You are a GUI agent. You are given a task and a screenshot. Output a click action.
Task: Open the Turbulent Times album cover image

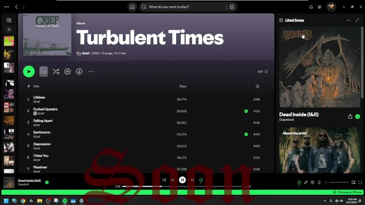pyautogui.click(x=47, y=35)
